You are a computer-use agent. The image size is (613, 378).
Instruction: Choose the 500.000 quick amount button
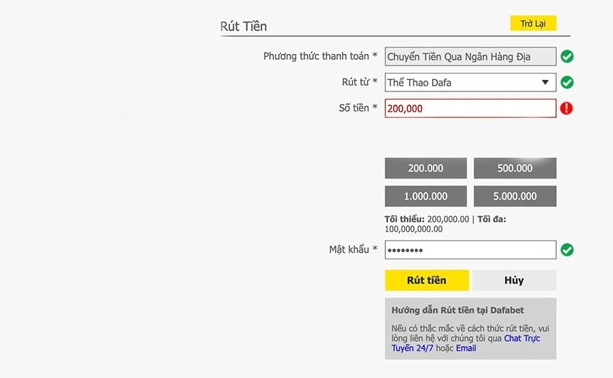(515, 168)
